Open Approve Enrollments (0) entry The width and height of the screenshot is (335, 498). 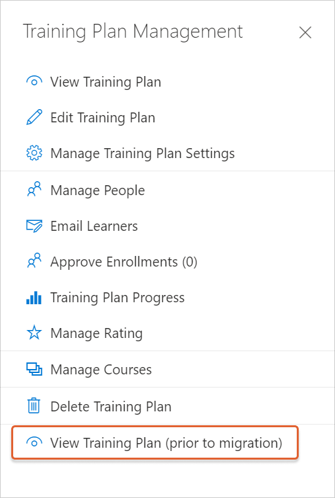124,262
